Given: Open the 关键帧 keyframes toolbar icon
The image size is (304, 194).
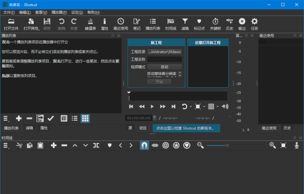Looking at the screenshot, I should [215, 24].
